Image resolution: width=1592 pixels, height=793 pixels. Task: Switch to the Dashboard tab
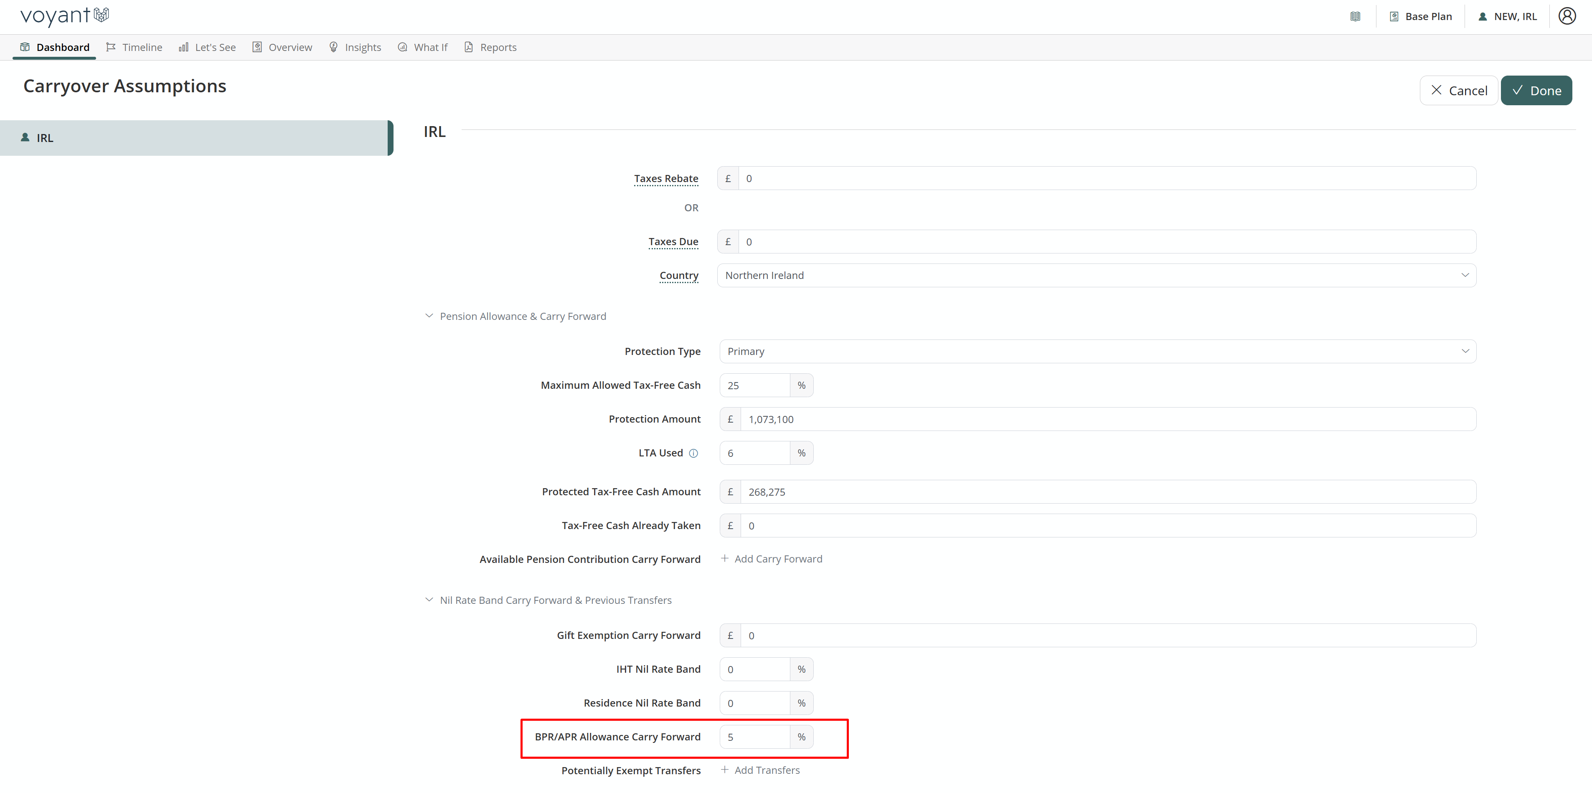54,48
